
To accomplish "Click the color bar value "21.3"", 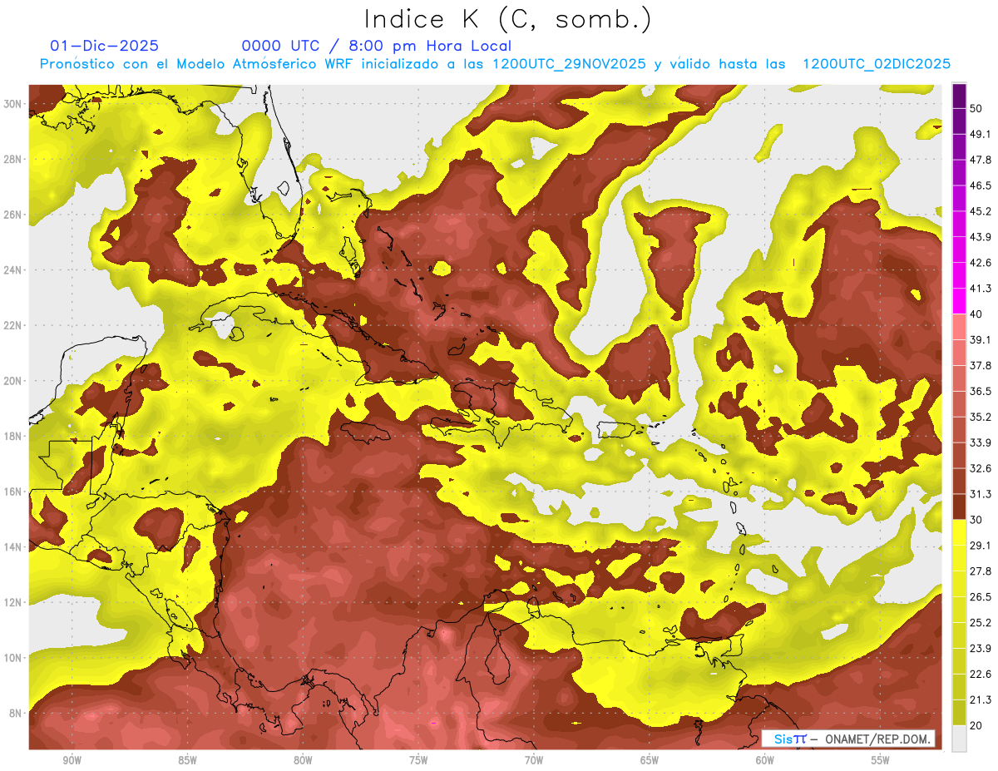I will click(x=981, y=700).
